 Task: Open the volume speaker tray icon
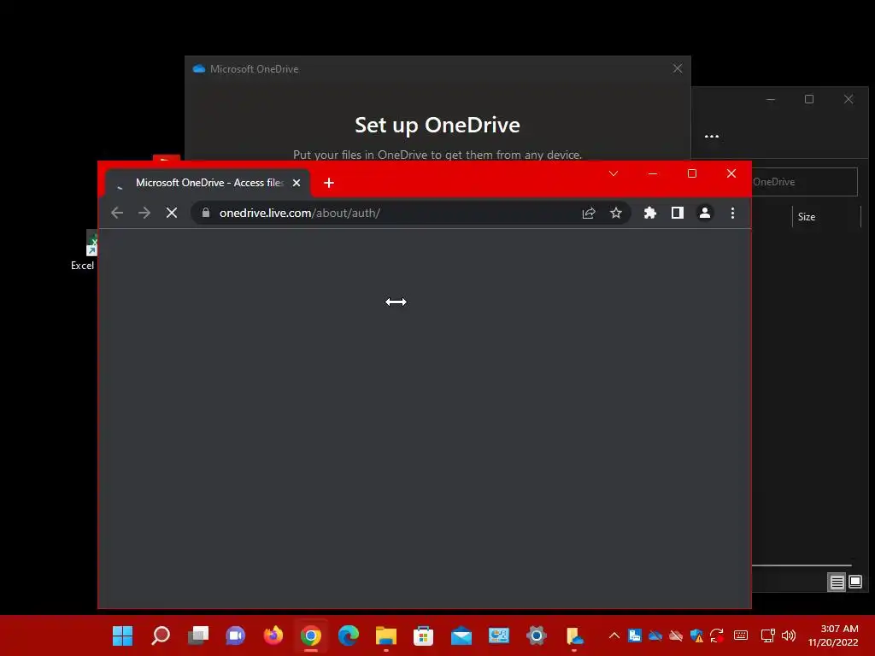click(789, 635)
